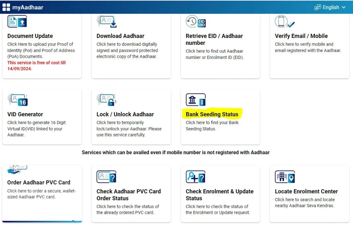Click 'Click here to search and locate nearby' text
This screenshot has width=353, height=225.
tap(305, 203)
